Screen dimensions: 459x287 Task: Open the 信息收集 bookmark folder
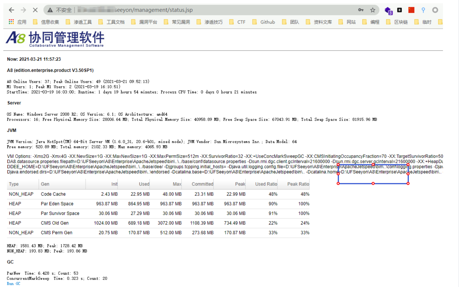(x=46, y=22)
